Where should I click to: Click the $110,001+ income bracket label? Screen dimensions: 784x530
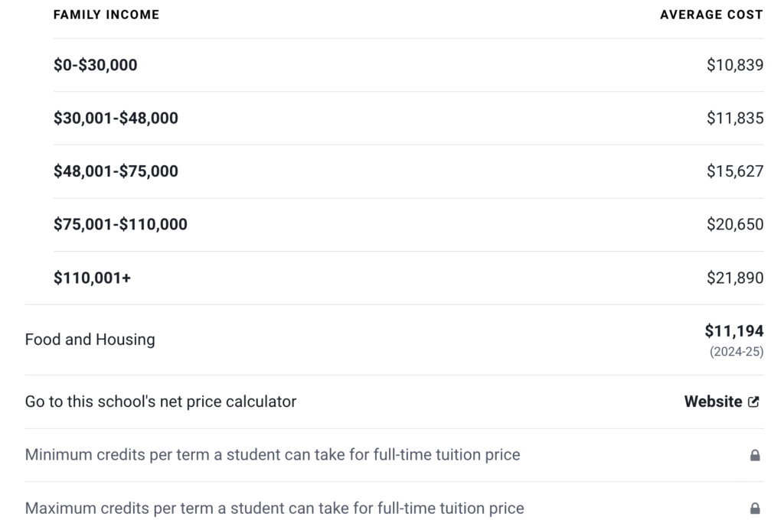click(90, 278)
